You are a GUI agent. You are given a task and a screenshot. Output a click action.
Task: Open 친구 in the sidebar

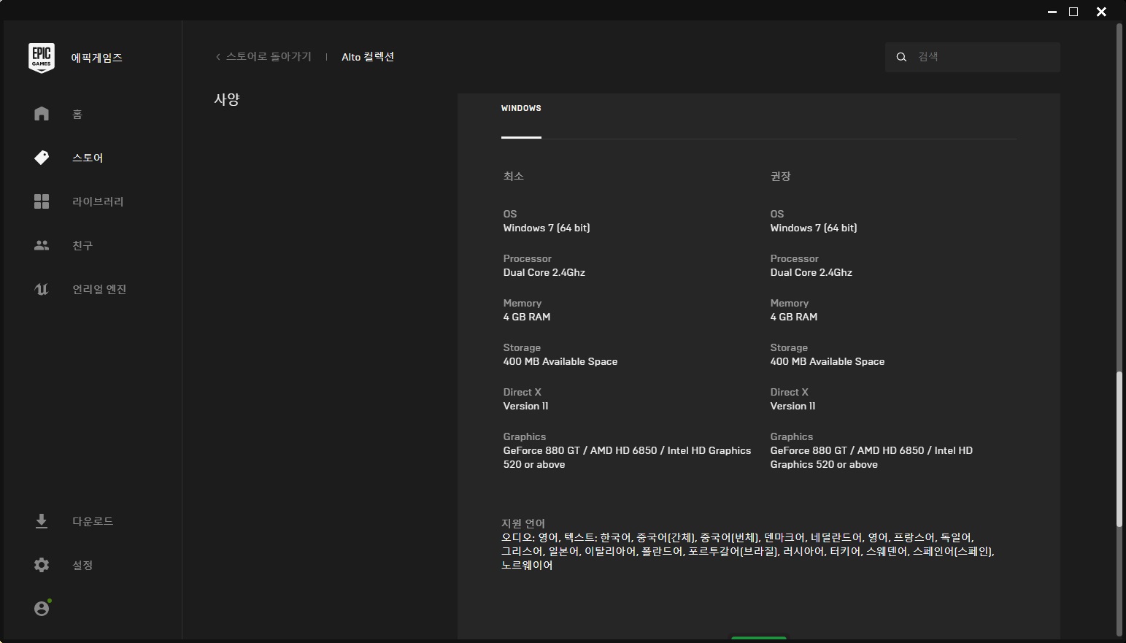pyautogui.click(x=82, y=245)
